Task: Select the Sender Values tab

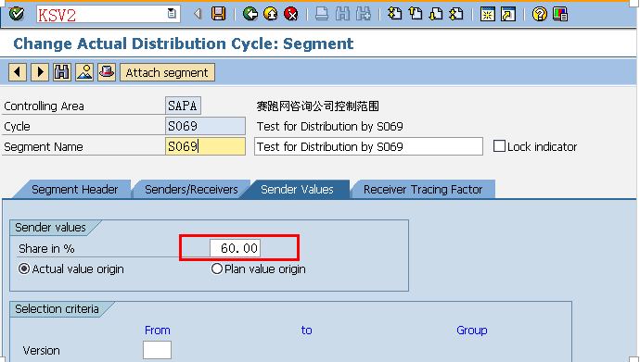Action: coord(297,190)
